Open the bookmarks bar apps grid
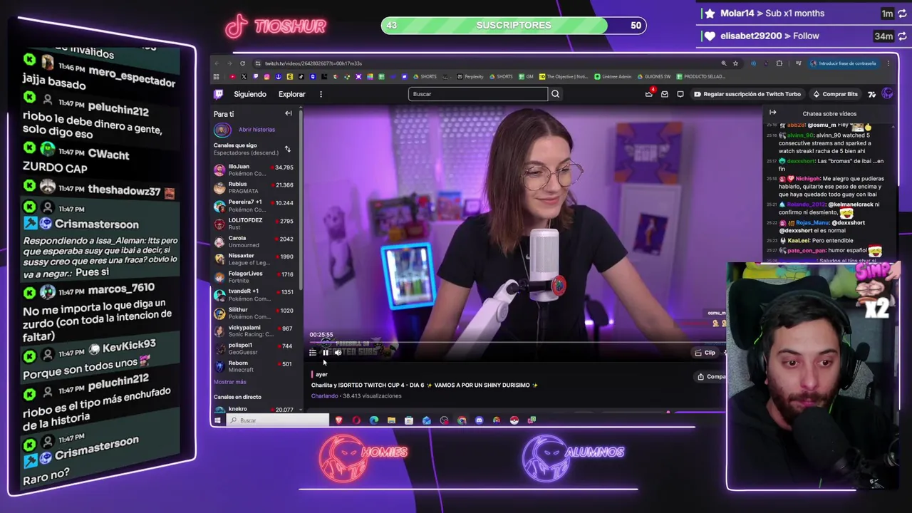The height and width of the screenshot is (513, 912). 217,76
